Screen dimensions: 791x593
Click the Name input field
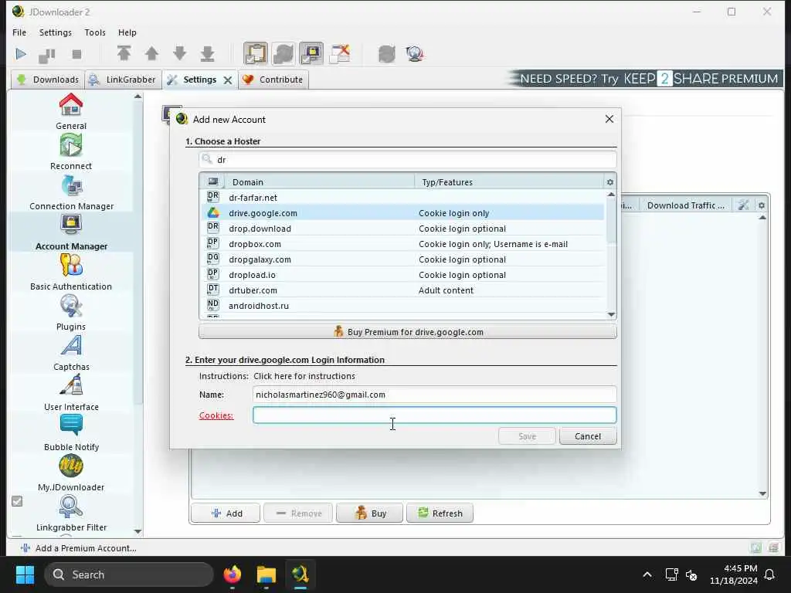(x=434, y=395)
